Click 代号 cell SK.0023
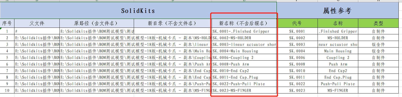Viewport: 402px width, 97px height. pyautogui.click(x=297, y=90)
